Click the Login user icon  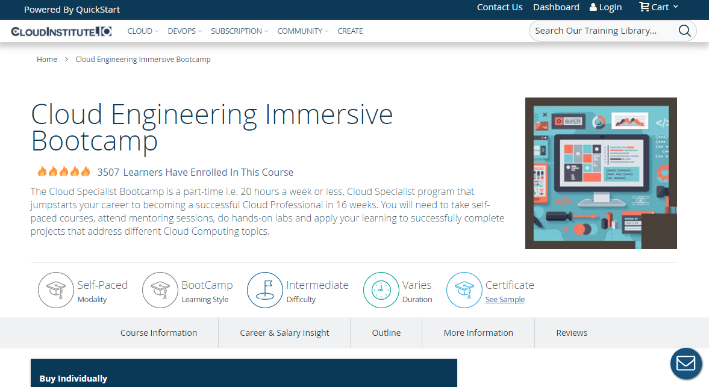click(593, 7)
